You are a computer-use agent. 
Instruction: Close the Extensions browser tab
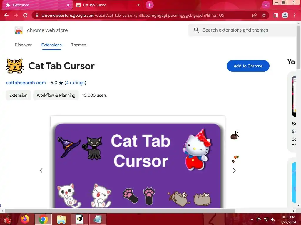point(68,5)
